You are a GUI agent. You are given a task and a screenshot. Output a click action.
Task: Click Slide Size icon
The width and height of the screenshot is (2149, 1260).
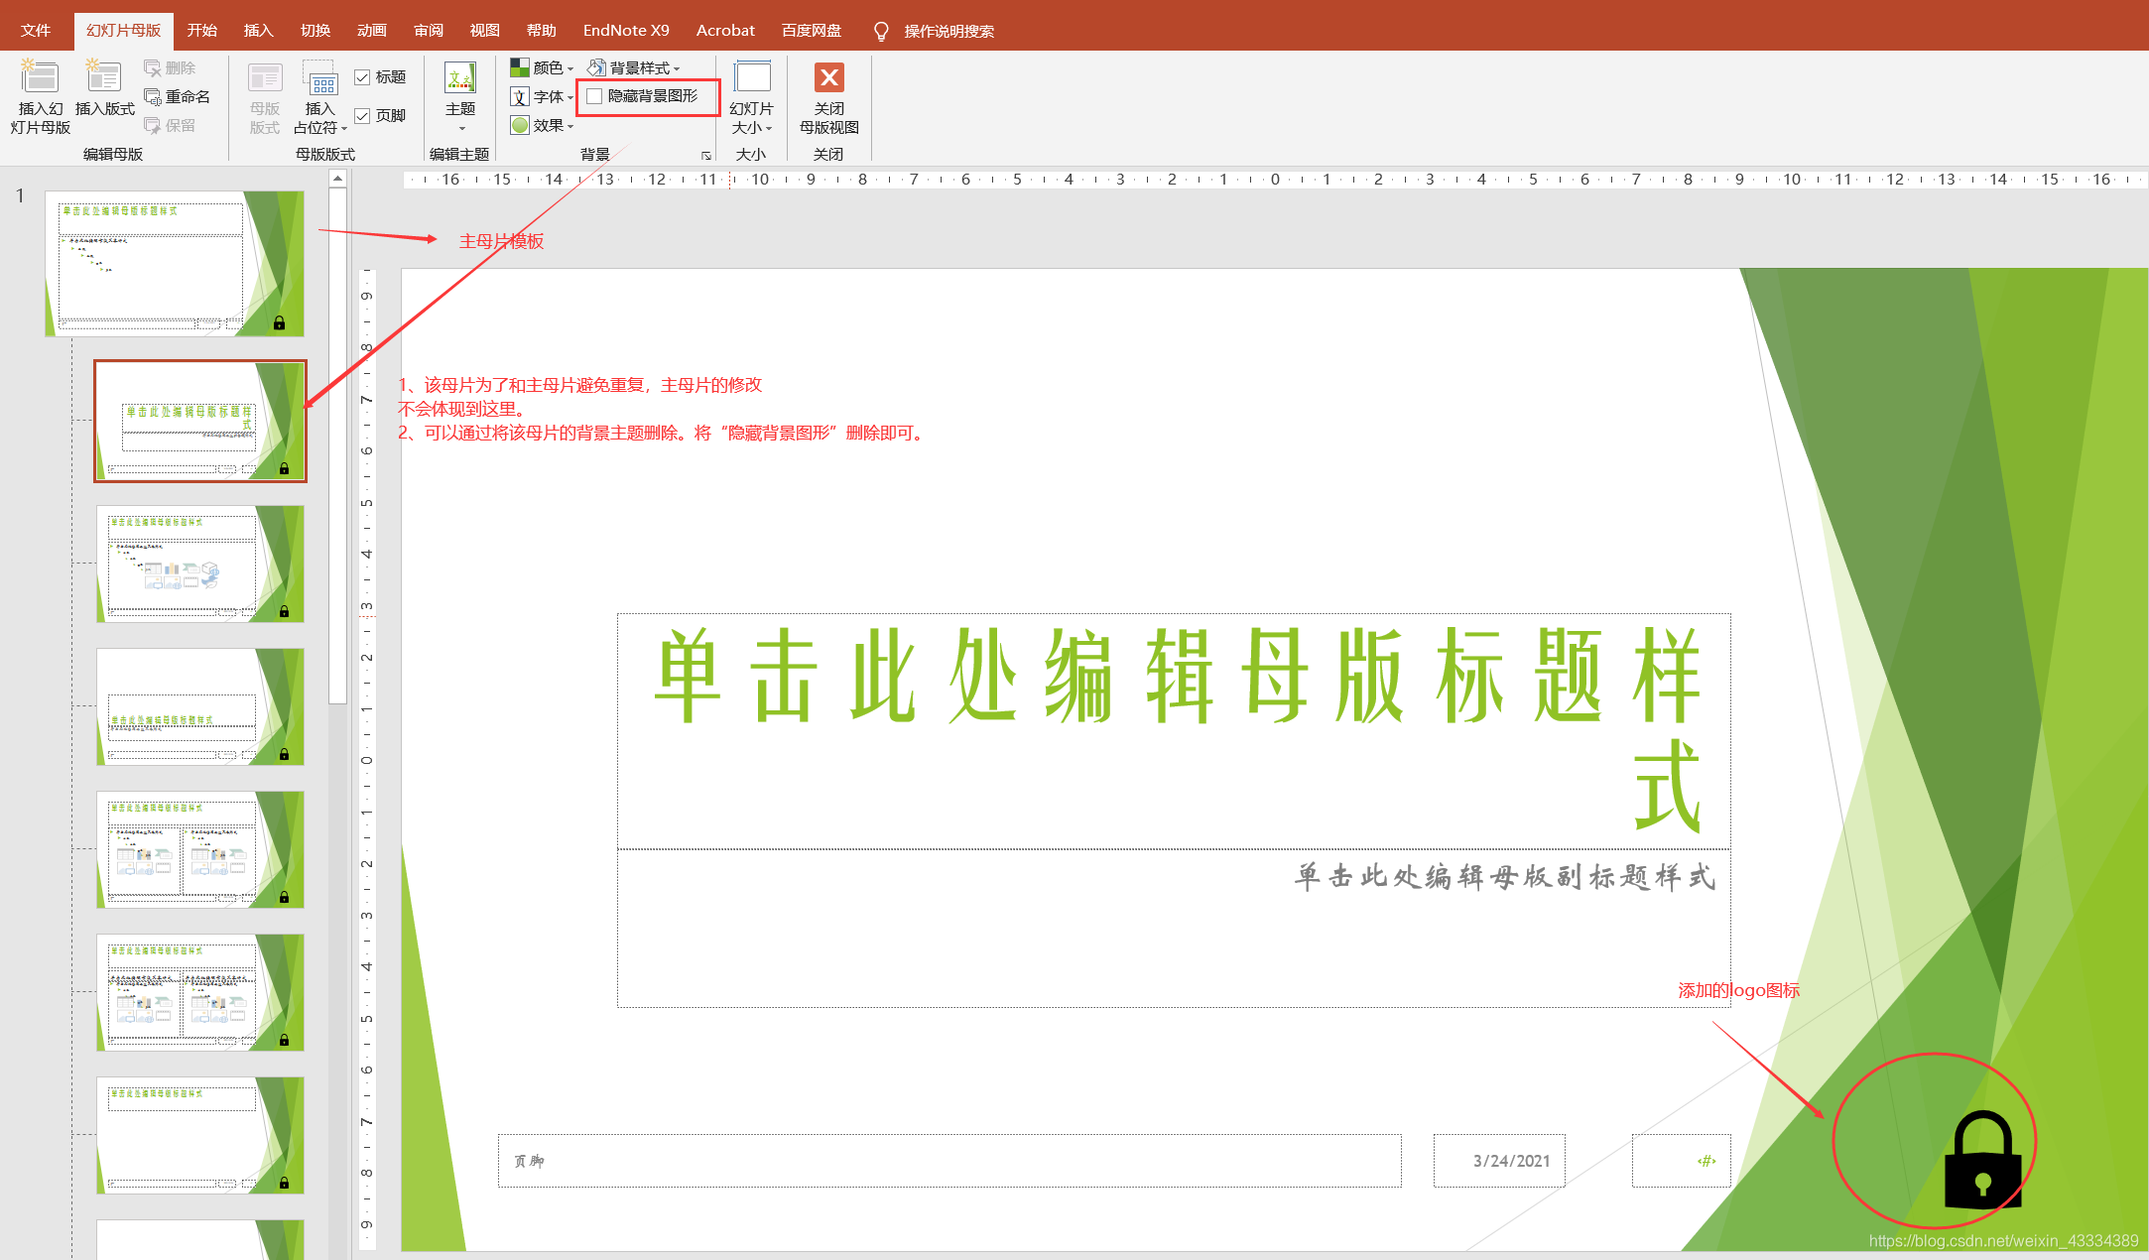click(x=751, y=78)
